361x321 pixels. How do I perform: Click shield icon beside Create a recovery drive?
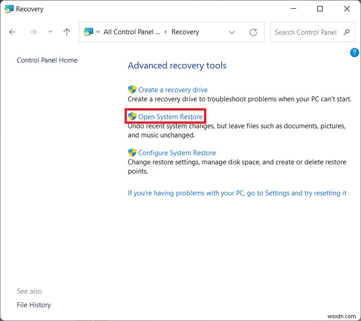point(132,89)
